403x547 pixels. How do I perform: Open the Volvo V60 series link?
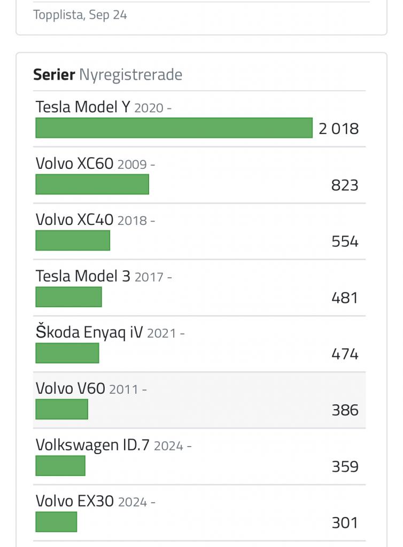(70, 388)
